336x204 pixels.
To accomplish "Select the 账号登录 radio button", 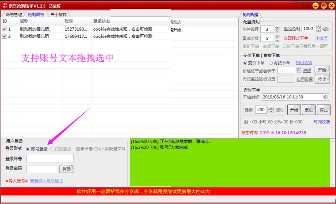I will point(28,149).
